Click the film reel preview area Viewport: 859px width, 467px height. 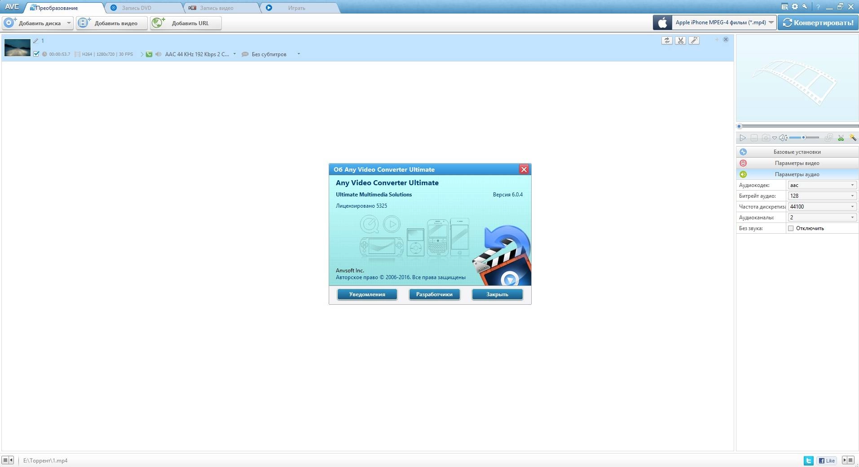(x=797, y=78)
